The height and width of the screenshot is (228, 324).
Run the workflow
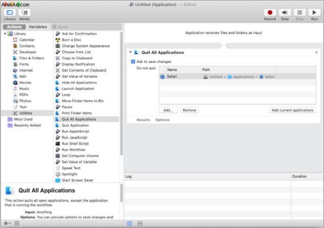coord(314,12)
